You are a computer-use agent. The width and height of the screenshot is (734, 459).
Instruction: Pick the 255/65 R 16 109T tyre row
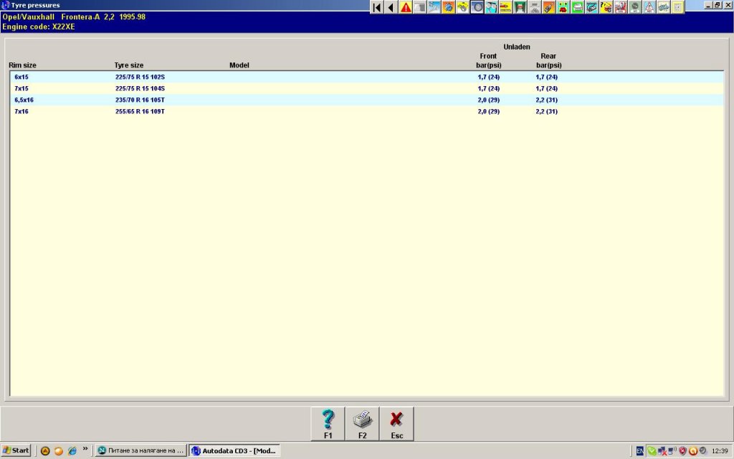point(140,111)
